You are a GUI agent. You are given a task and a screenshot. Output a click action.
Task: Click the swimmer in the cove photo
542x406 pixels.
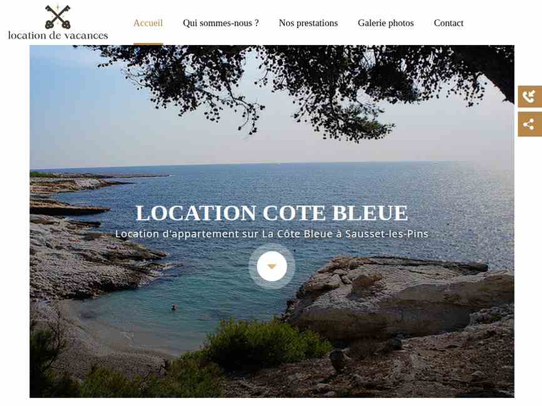174,307
